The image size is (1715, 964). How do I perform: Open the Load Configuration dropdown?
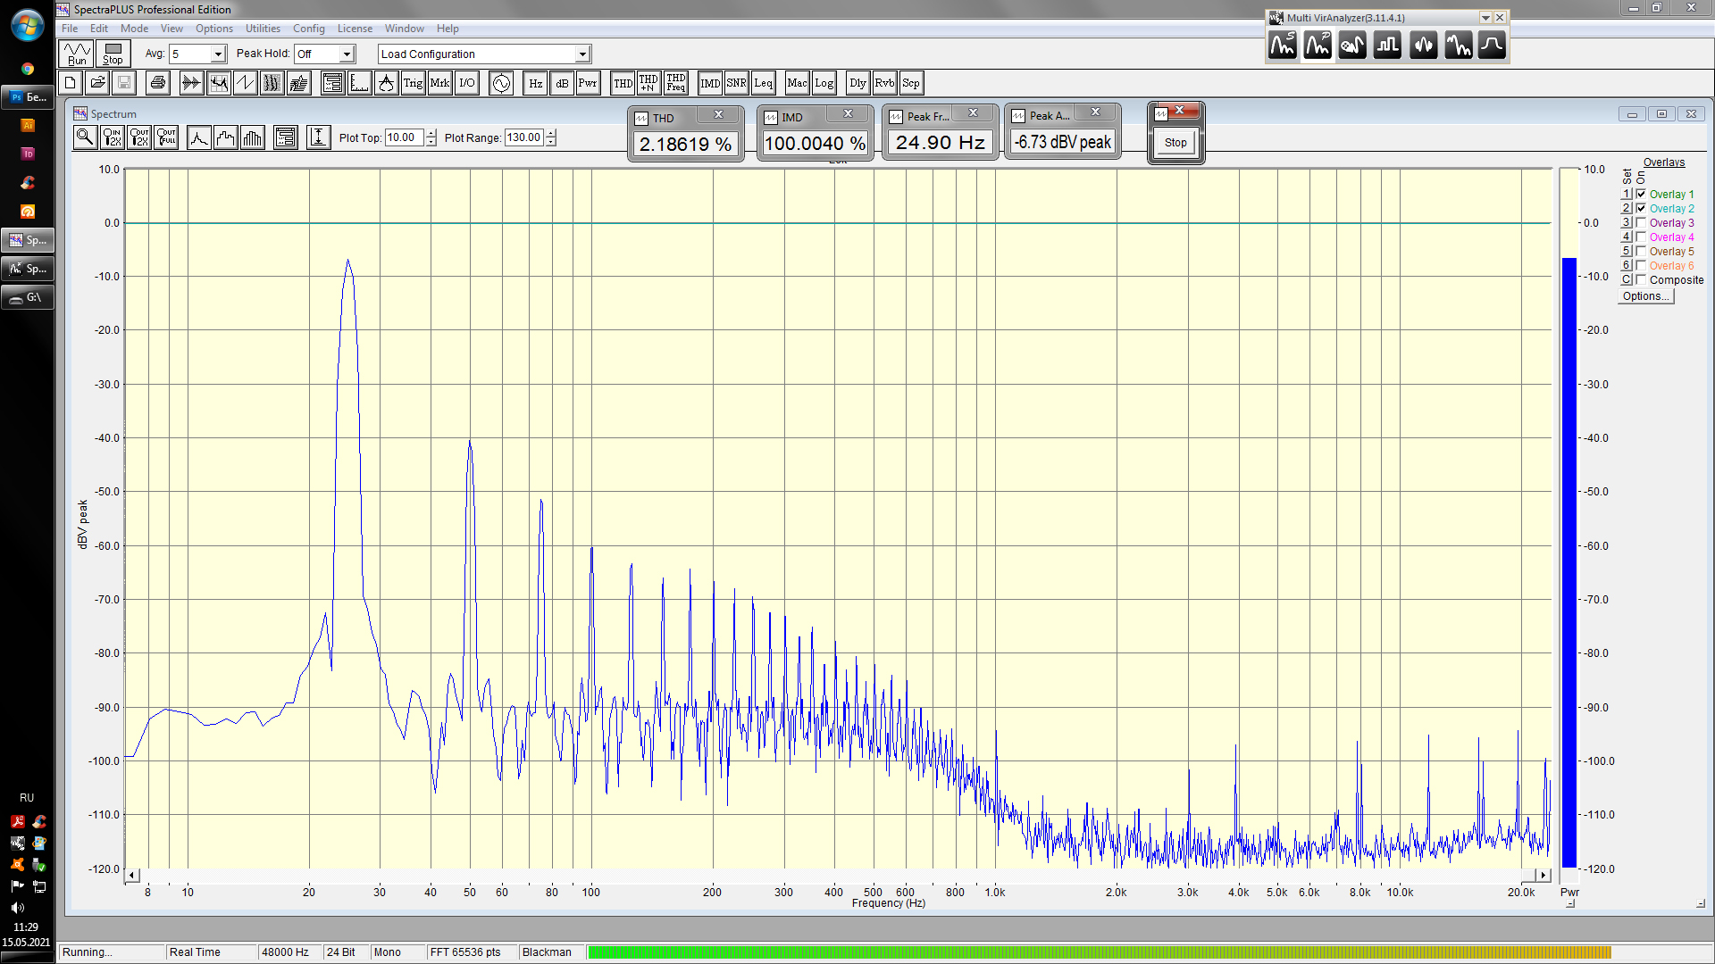[x=581, y=54]
